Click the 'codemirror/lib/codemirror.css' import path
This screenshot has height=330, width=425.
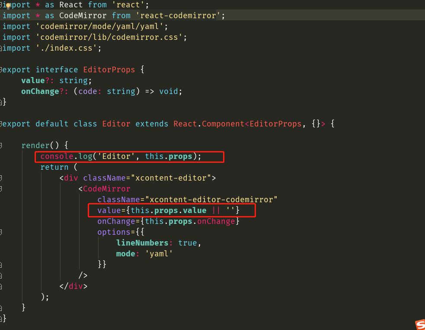pos(109,37)
